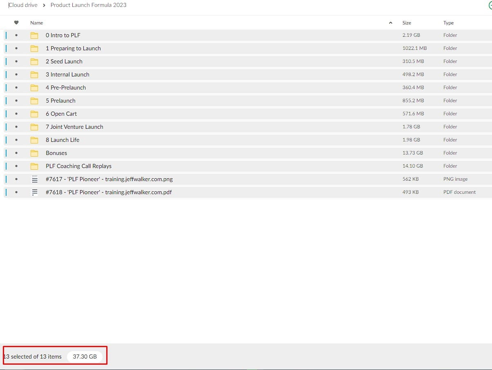Click the 2 Seed Launch folder icon
The height and width of the screenshot is (370, 492).
point(34,61)
